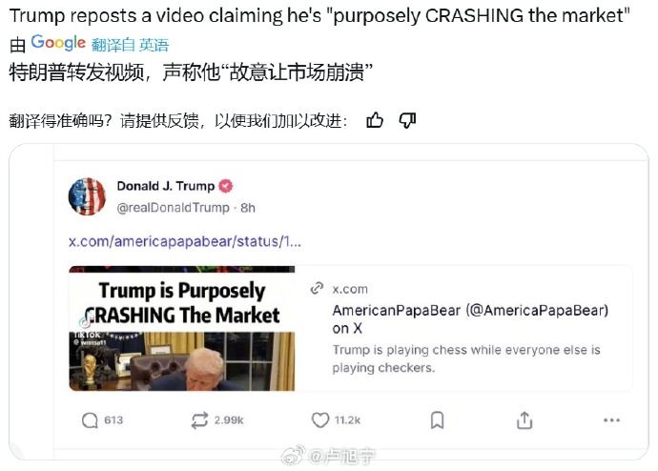This screenshot has width=658, height=471.
Task: Click the Donald J. Trump display name
Action: [166, 186]
